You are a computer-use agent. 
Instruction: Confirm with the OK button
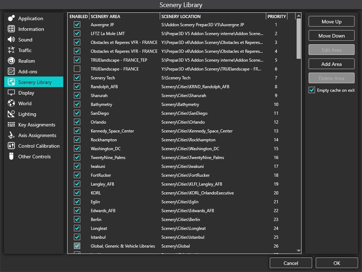[x=337, y=263]
